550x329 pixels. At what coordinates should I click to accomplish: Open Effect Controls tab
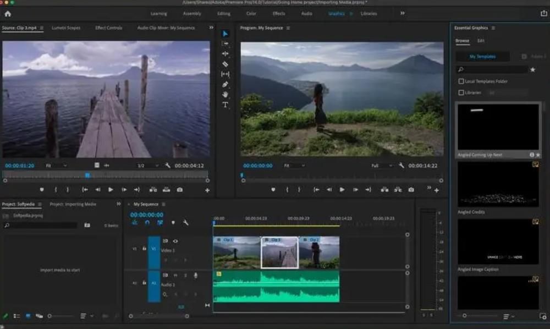click(109, 28)
